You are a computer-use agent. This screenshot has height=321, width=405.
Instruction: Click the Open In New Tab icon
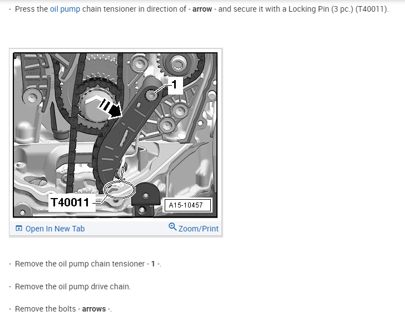[19, 228]
